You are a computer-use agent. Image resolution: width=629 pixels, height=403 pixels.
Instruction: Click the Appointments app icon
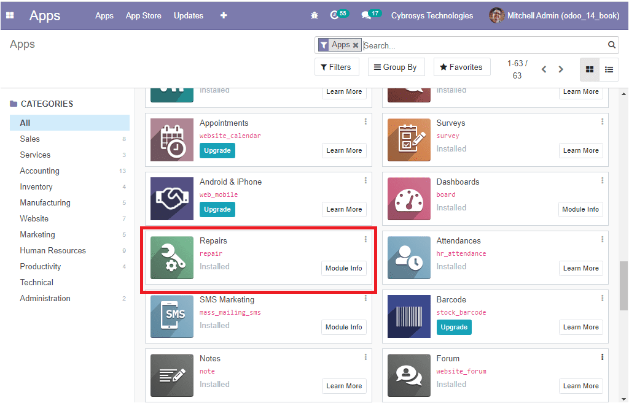172,140
